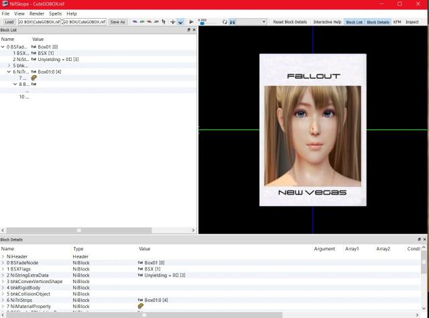Close the Block Details panel

[424, 240]
